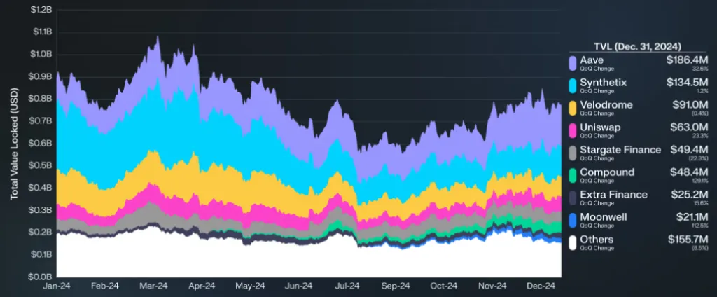Select the yellow Velodrome legend swatch

point(573,109)
